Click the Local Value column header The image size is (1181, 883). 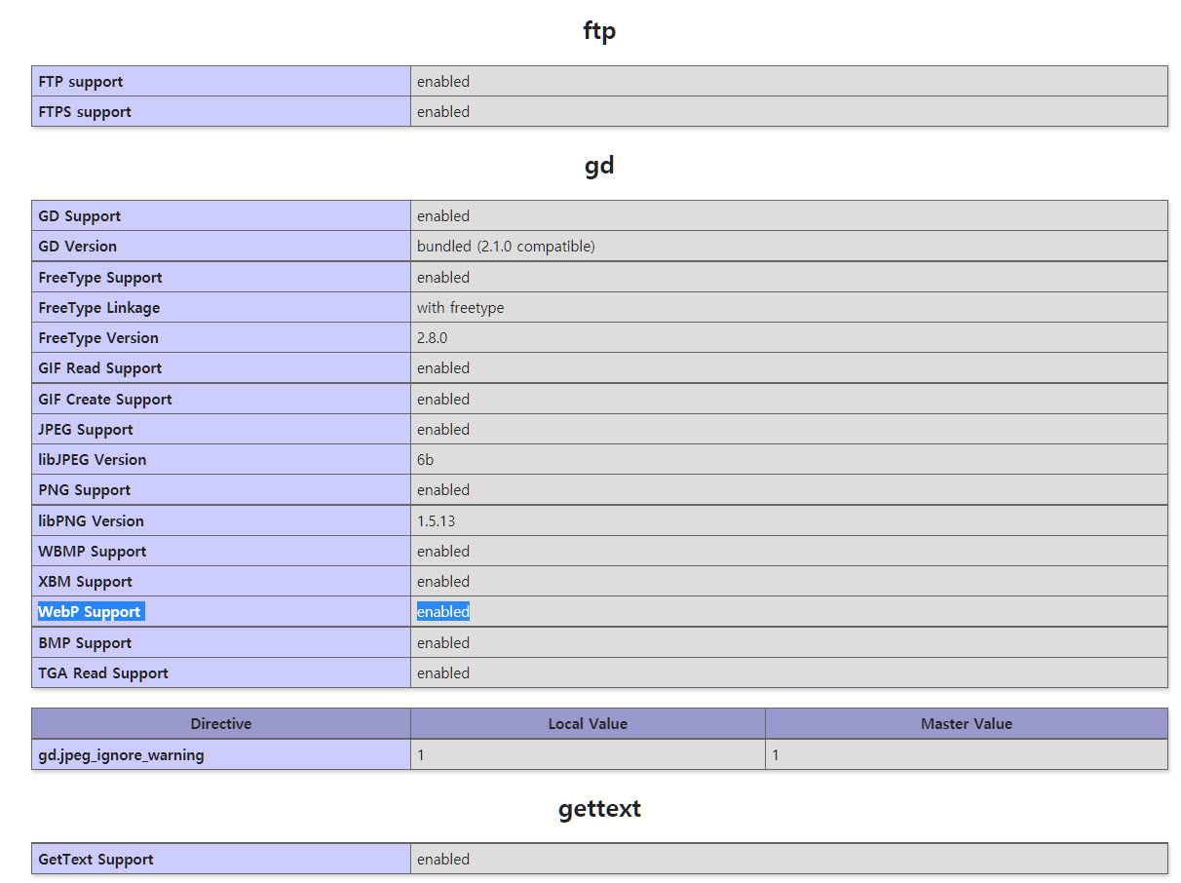(588, 724)
